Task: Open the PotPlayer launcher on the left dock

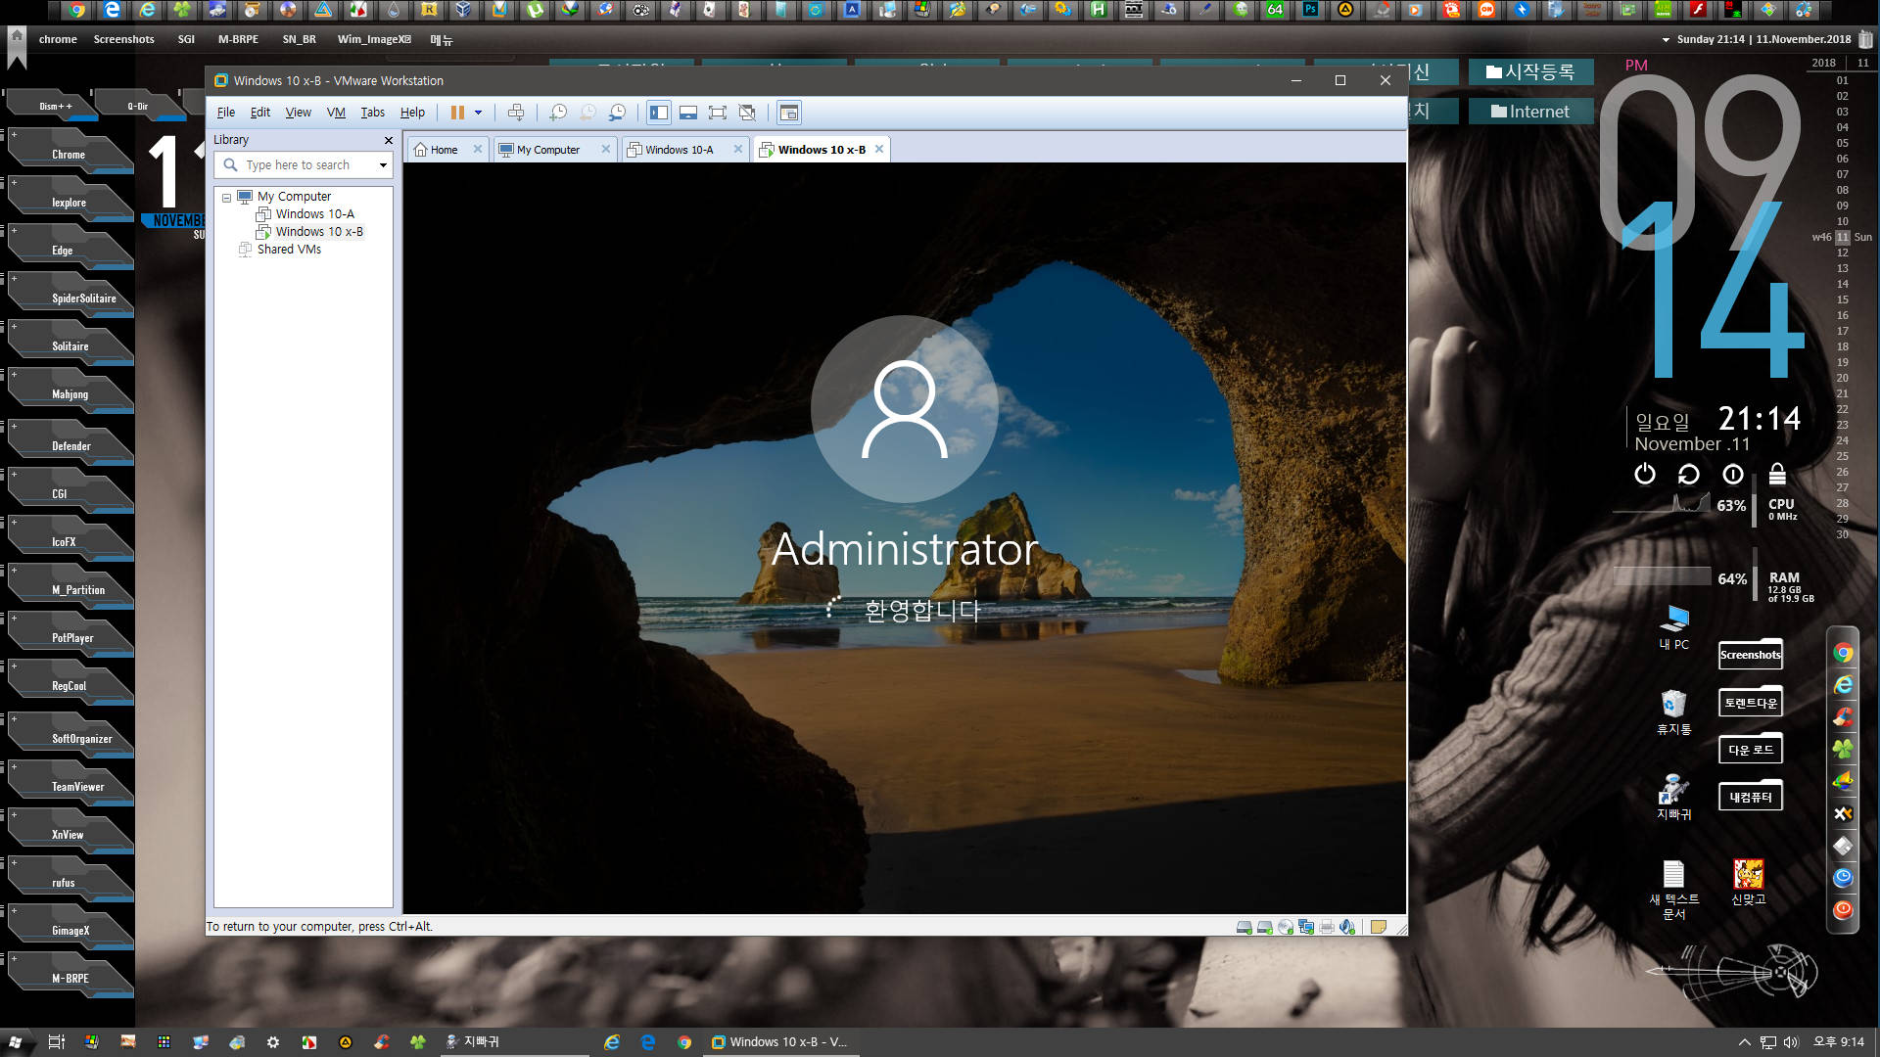Action: point(72,637)
